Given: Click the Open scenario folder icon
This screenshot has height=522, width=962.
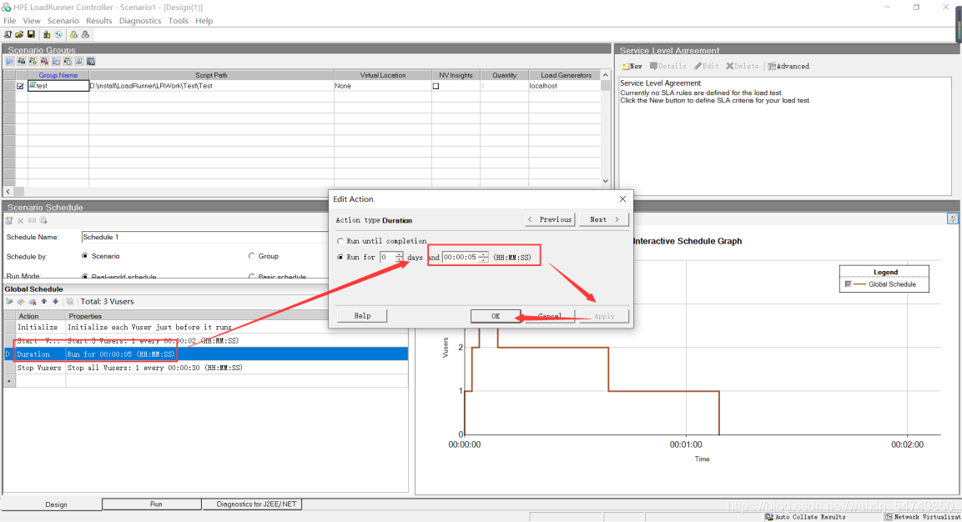Looking at the screenshot, I should click(x=19, y=35).
